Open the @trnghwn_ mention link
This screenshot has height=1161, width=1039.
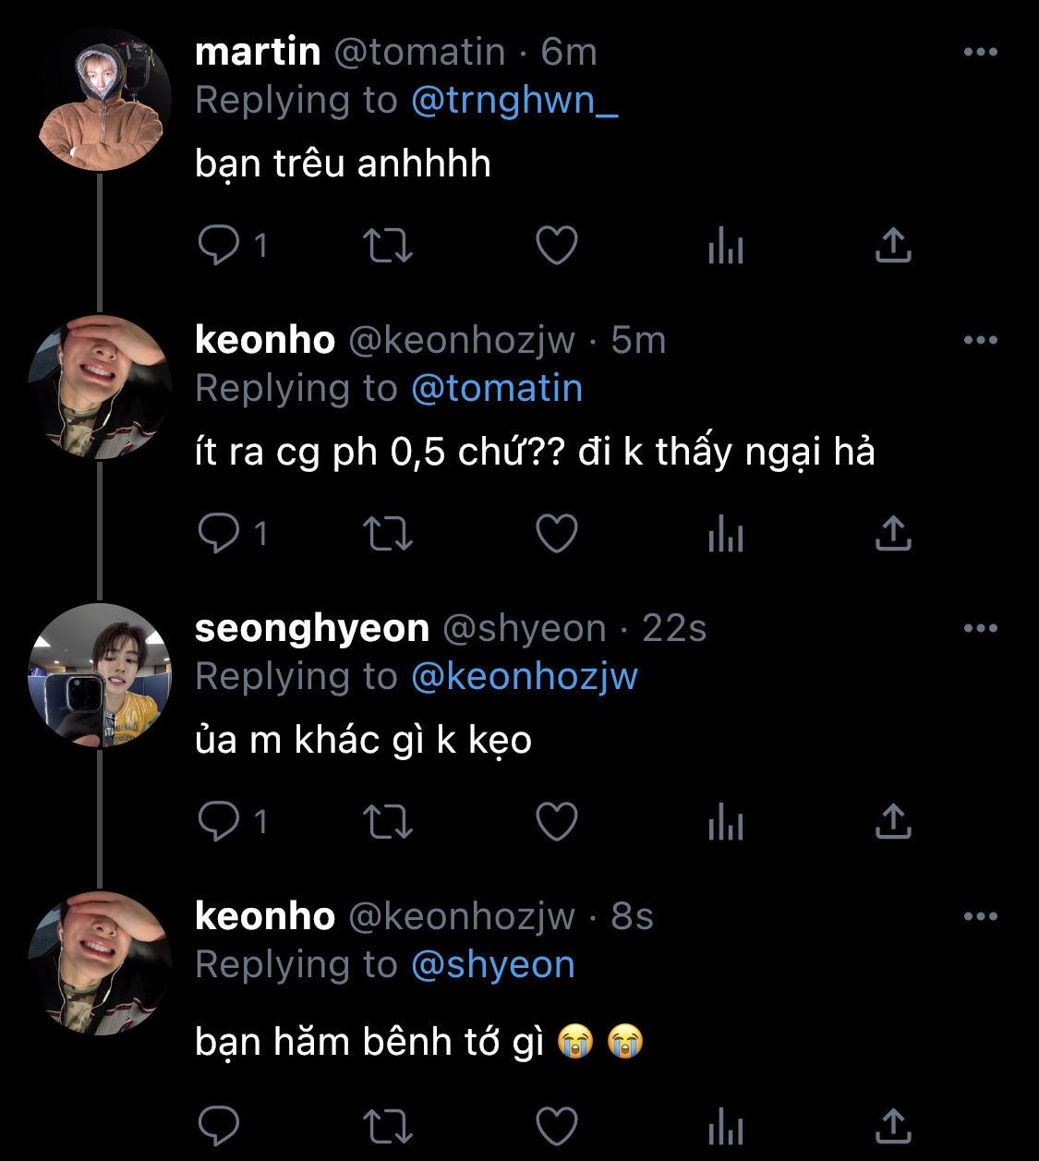coord(513,101)
